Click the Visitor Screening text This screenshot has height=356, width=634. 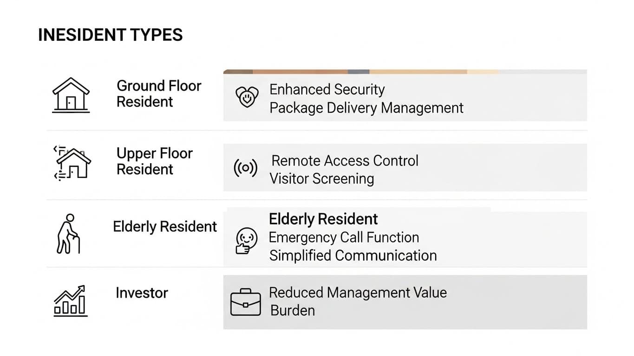pos(322,178)
